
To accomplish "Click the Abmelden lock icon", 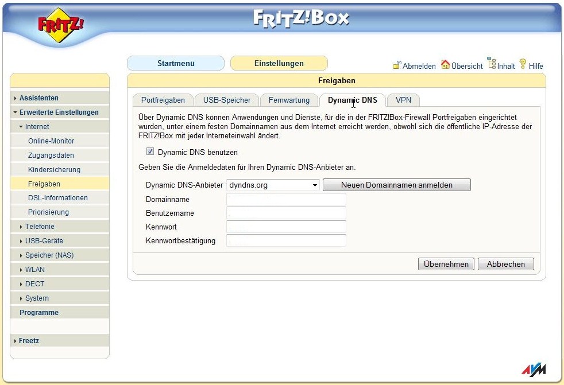I will coord(397,65).
